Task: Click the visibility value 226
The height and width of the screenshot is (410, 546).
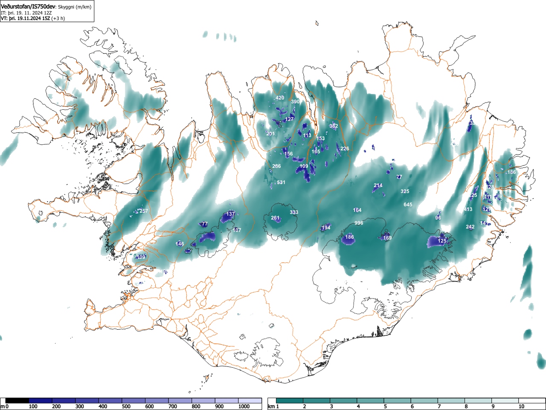Action: [x=345, y=149]
